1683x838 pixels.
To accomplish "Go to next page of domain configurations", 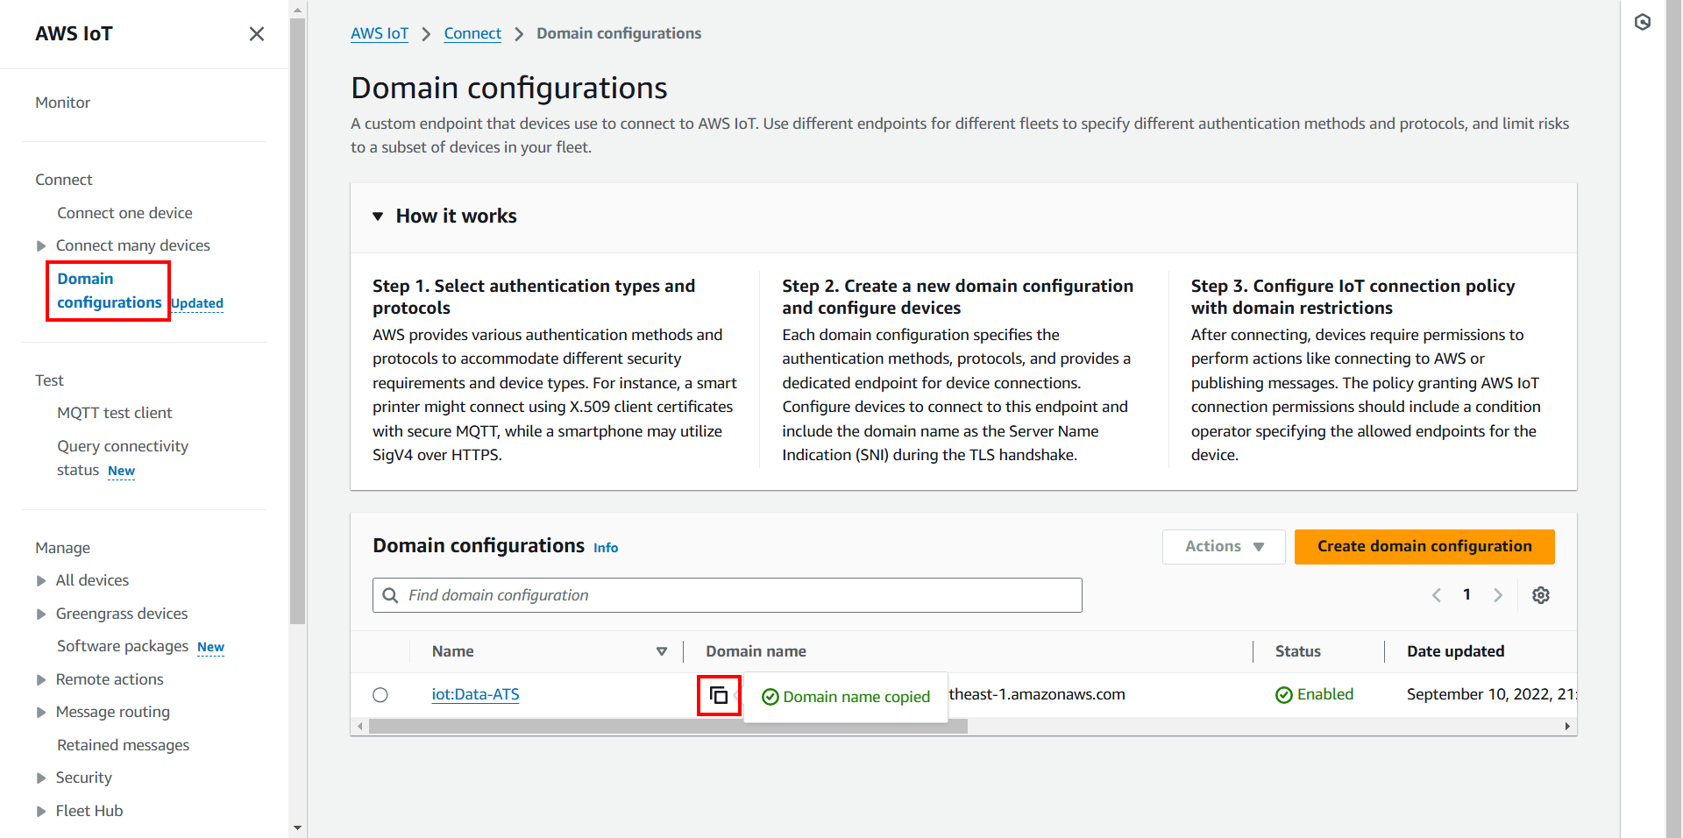I will point(1498,595).
